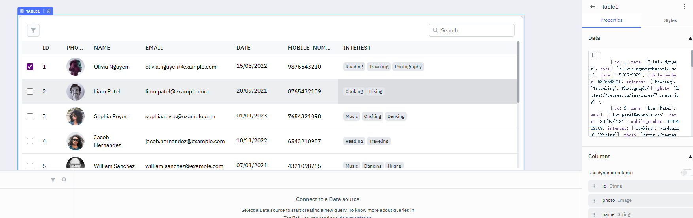Click query panel filter icon
The height and width of the screenshot is (218, 693).
coord(53,180)
